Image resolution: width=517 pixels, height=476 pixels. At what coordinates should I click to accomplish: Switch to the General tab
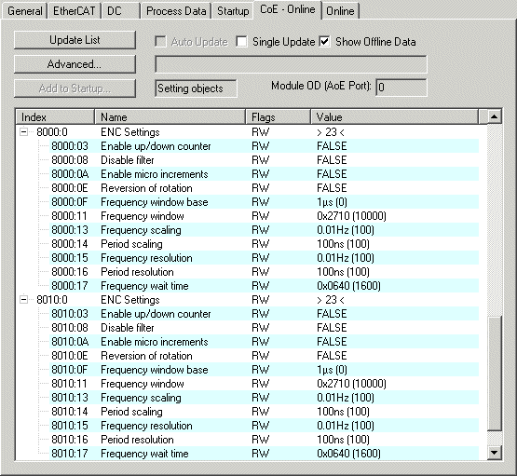click(x=25, y=11)
